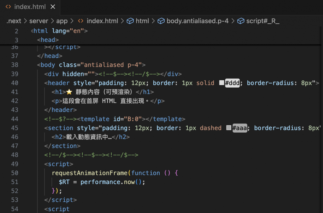This screenshot has width=323, height=213.
Task: Expand chevron after index.html breadcrumb
Action: (x=122, y=21)
